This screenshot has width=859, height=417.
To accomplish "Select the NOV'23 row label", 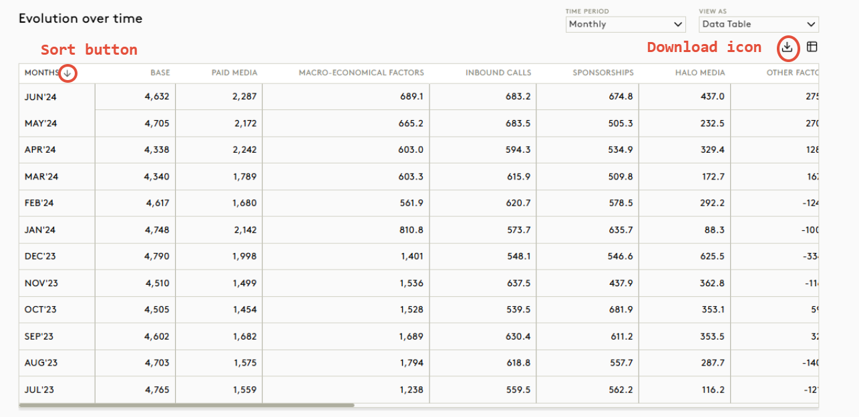I will click(41, 283).
